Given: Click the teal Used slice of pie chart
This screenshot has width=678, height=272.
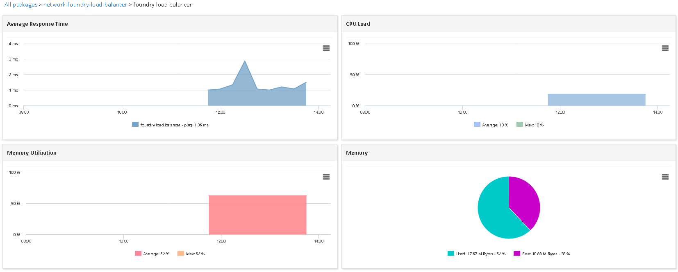Looking at the screenshot, I should tap(494, 213).
